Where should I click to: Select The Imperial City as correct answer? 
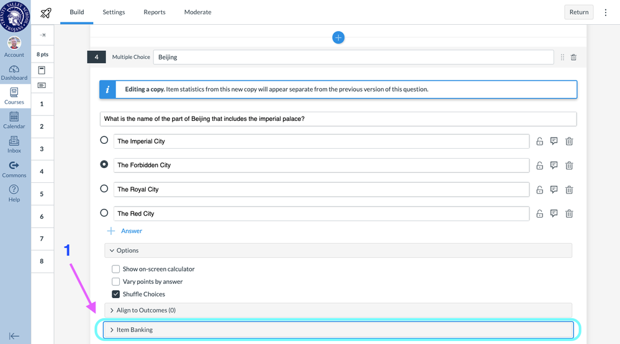[x=104, y=141]
